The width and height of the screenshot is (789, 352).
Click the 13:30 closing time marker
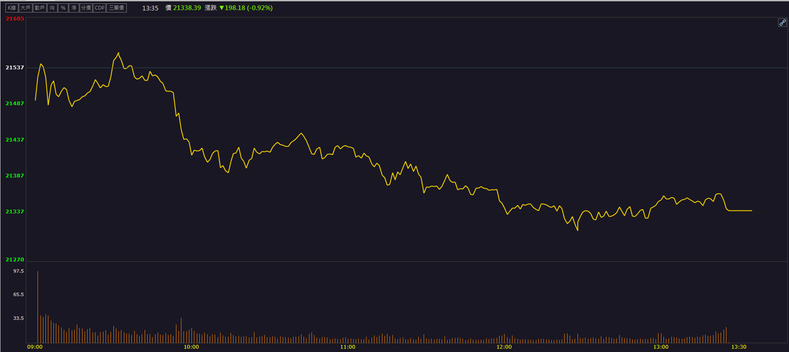739,347
